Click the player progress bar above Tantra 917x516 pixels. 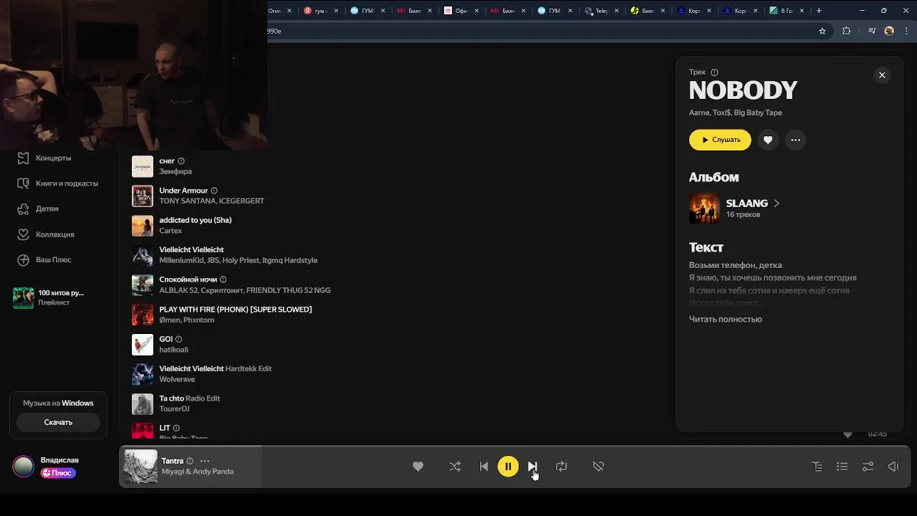[514, 446]
